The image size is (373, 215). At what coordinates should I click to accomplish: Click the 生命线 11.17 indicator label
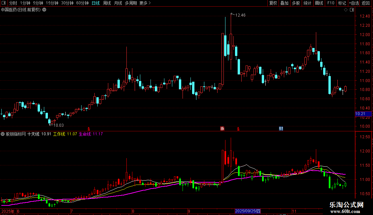(91, 134)
